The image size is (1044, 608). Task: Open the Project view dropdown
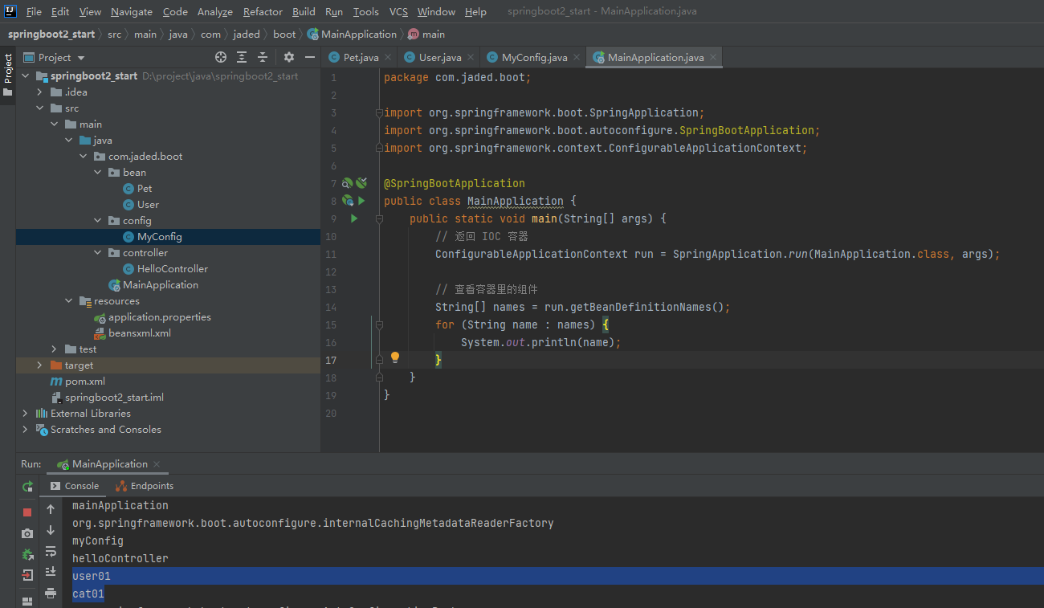(81, 58)
